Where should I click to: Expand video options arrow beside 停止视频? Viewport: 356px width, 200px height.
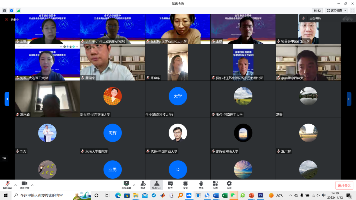32,185
